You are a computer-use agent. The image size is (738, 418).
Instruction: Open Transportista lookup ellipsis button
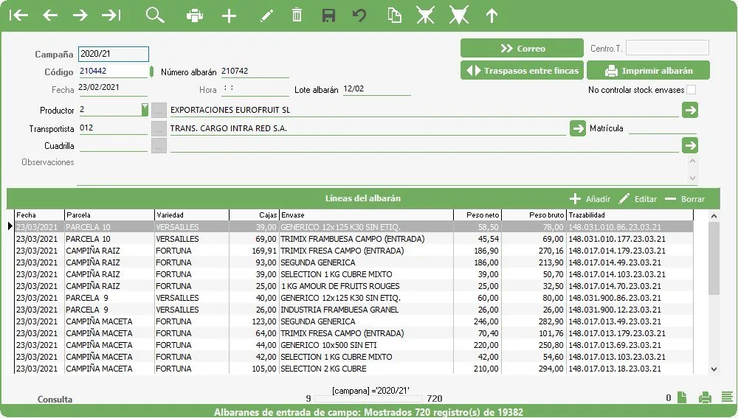tap(159, 128)
